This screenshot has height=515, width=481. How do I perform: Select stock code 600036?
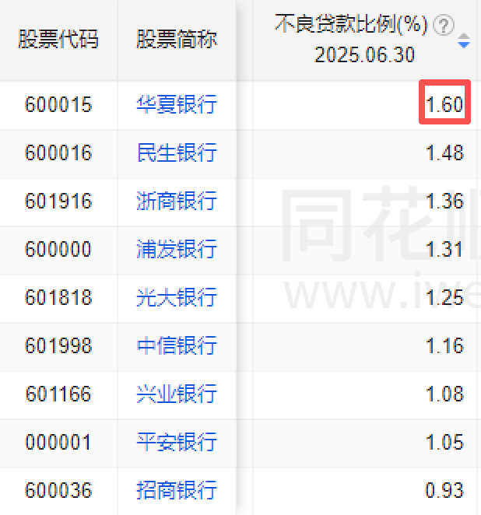click(x=58, y=490)
